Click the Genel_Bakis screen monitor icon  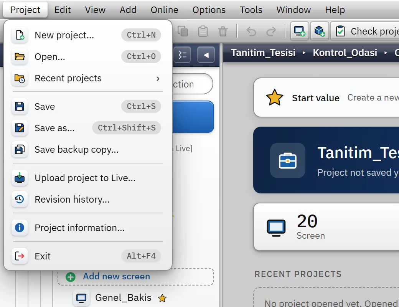click(81, 297)
